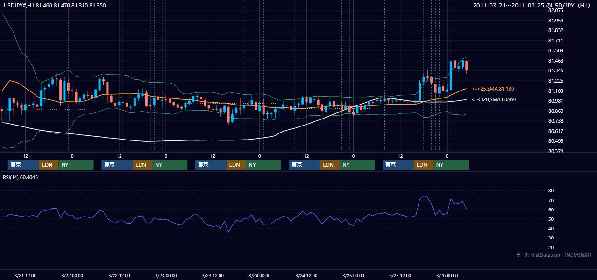
Task: Select the 3/21 12:00 time axis label
Action: [25, 275]
